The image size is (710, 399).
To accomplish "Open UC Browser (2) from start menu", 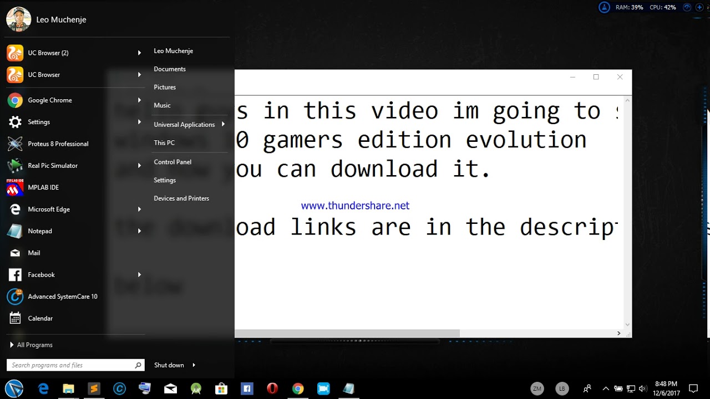I will [x=75, y=53].
